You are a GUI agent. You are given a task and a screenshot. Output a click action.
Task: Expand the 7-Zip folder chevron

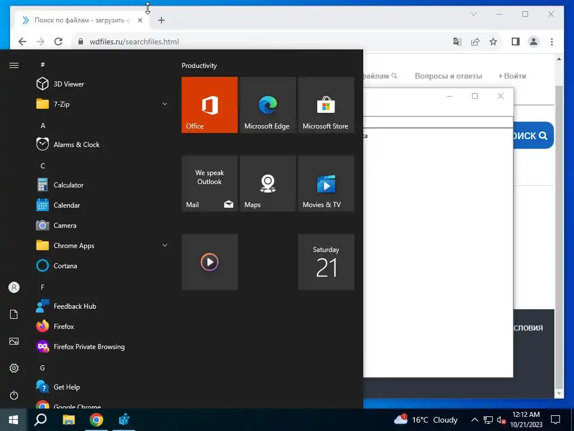(165, 104)
